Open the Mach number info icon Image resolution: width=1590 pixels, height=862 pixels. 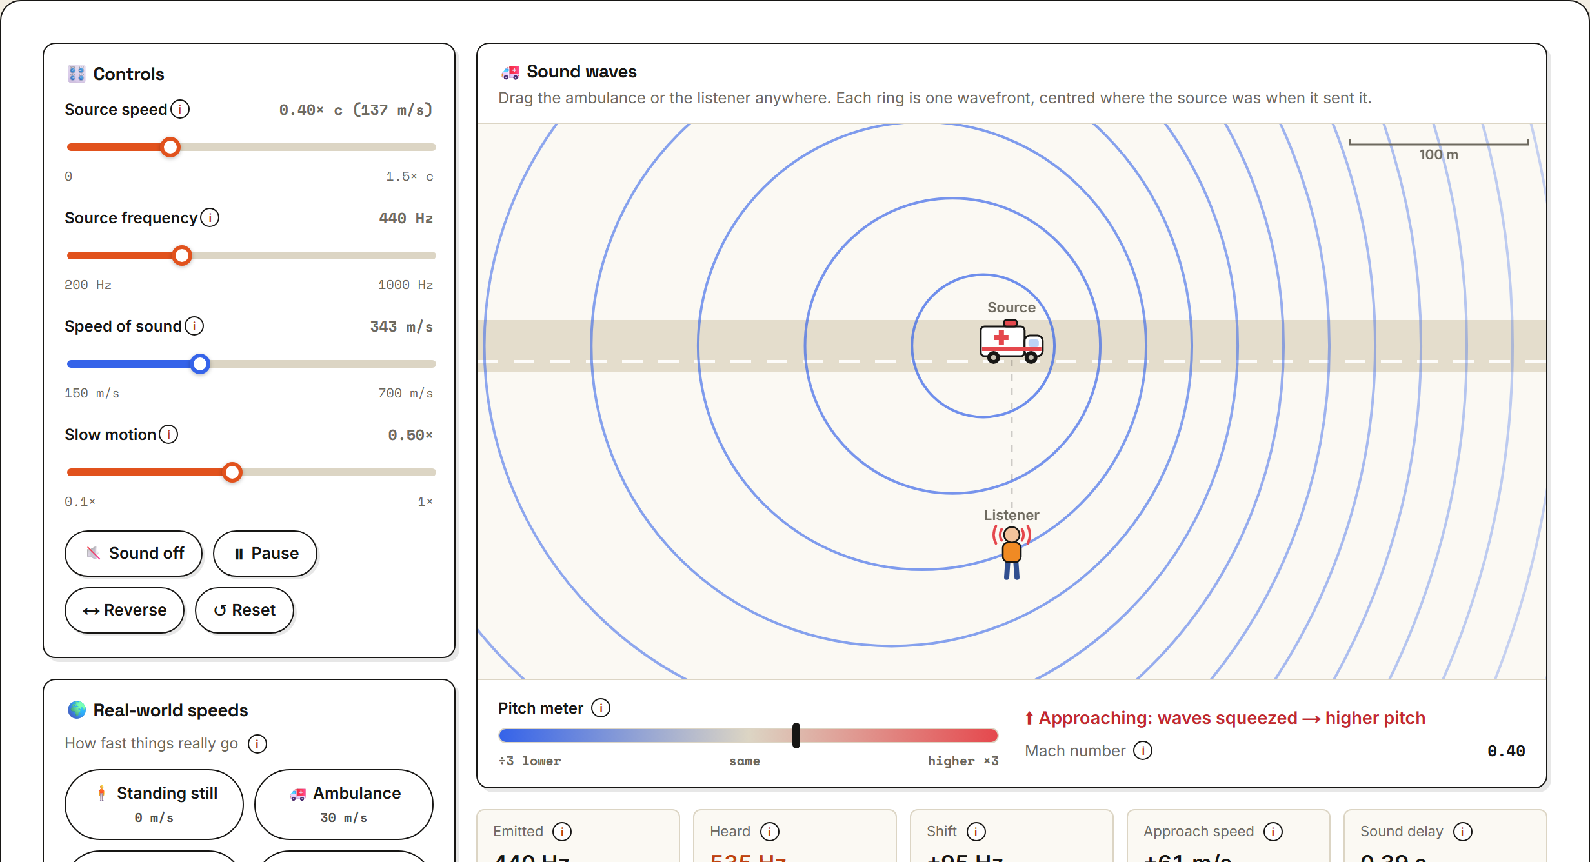[x=1143, y=750]
